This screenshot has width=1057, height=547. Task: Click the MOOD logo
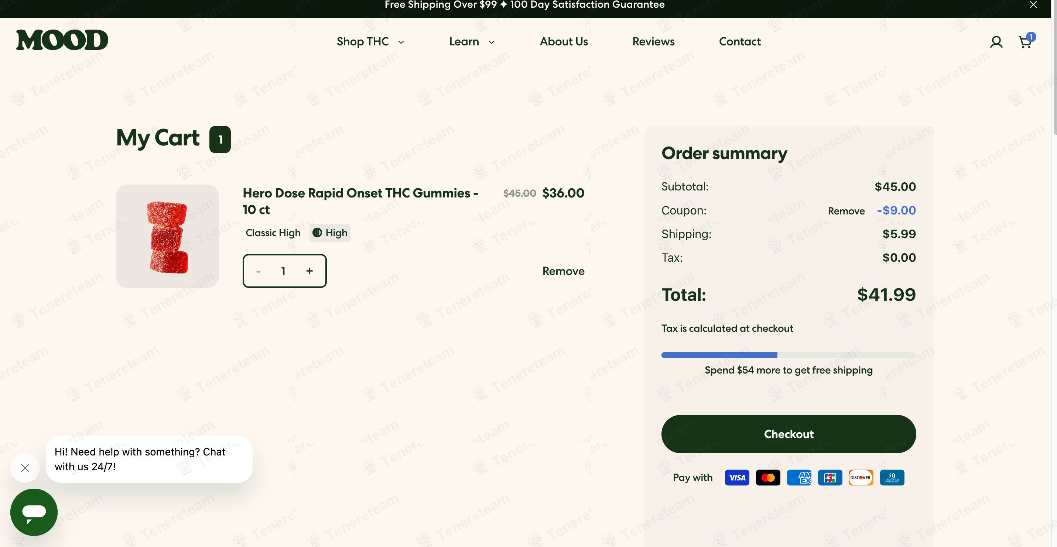pyautogui.click(x=62, y=40)
